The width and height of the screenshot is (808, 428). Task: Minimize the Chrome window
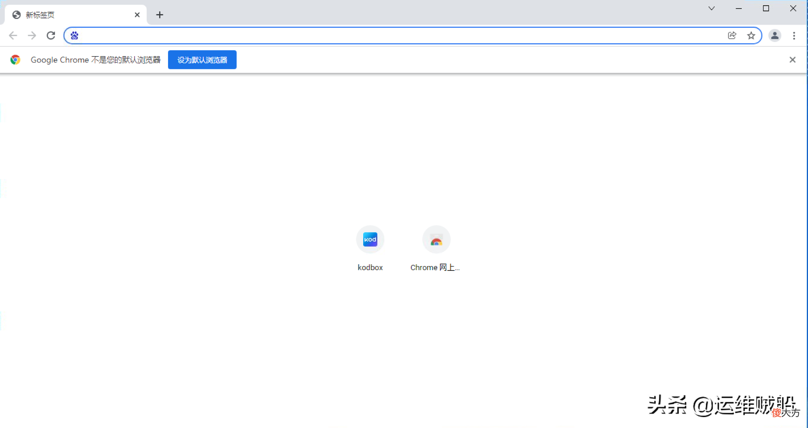739,8
